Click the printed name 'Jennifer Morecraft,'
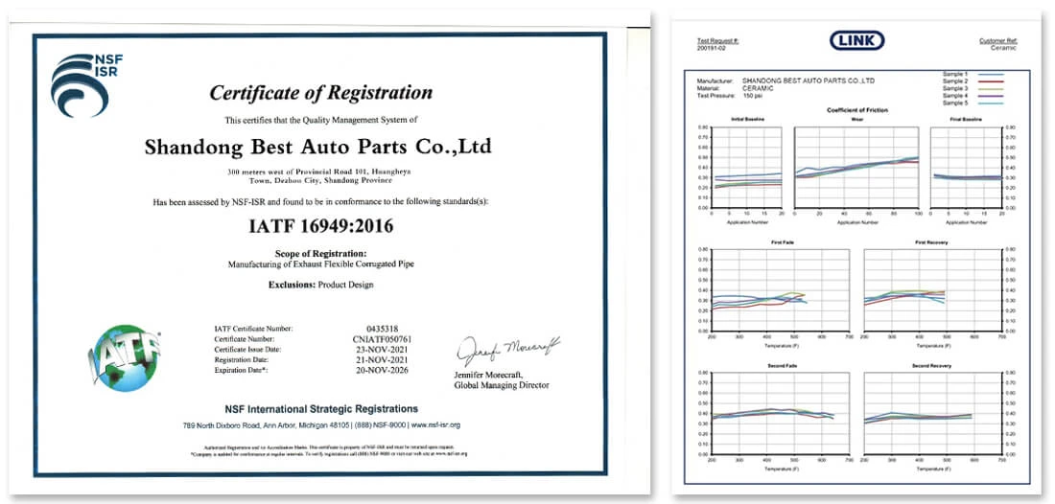Image resolution: width=1055 pixels, height=504 pixels. click(x=486, y=375)
